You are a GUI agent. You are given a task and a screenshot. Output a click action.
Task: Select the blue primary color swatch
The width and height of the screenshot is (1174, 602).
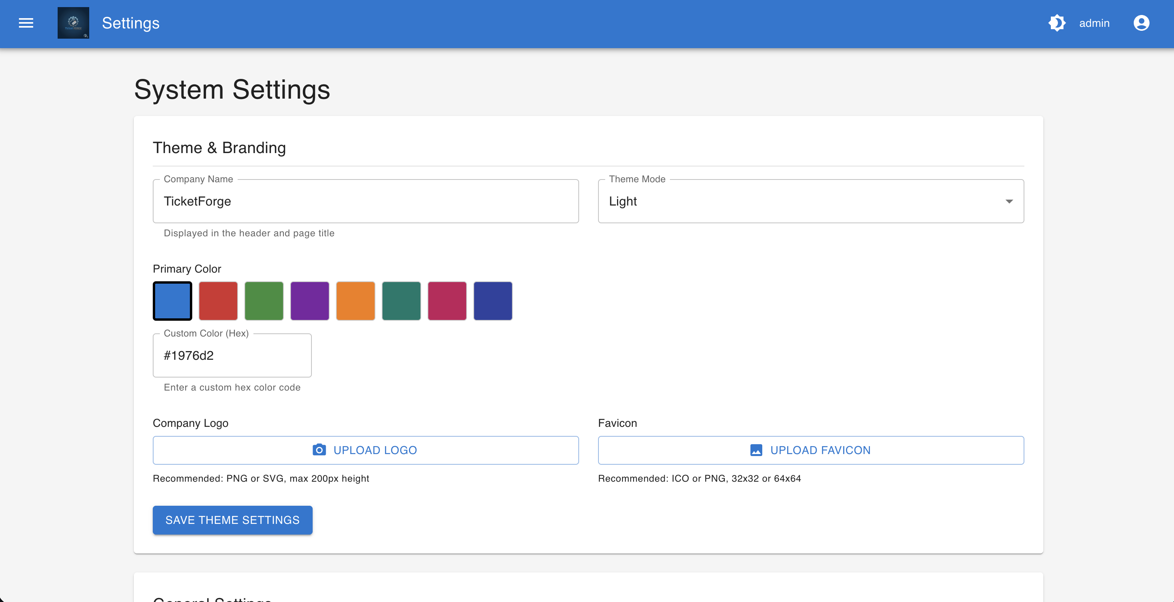(172, 301)
